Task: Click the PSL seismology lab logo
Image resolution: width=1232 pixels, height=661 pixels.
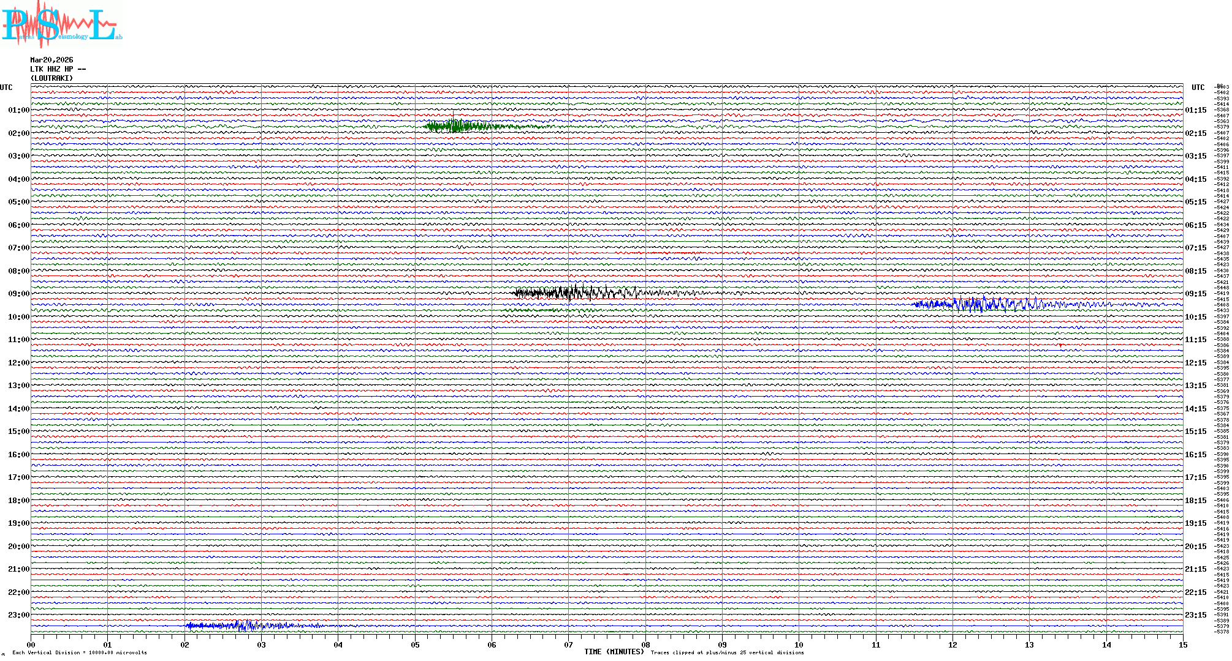Action: (x=61, y=24)
